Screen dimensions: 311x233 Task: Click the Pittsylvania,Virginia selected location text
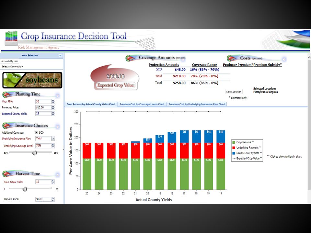pos(266,92)
